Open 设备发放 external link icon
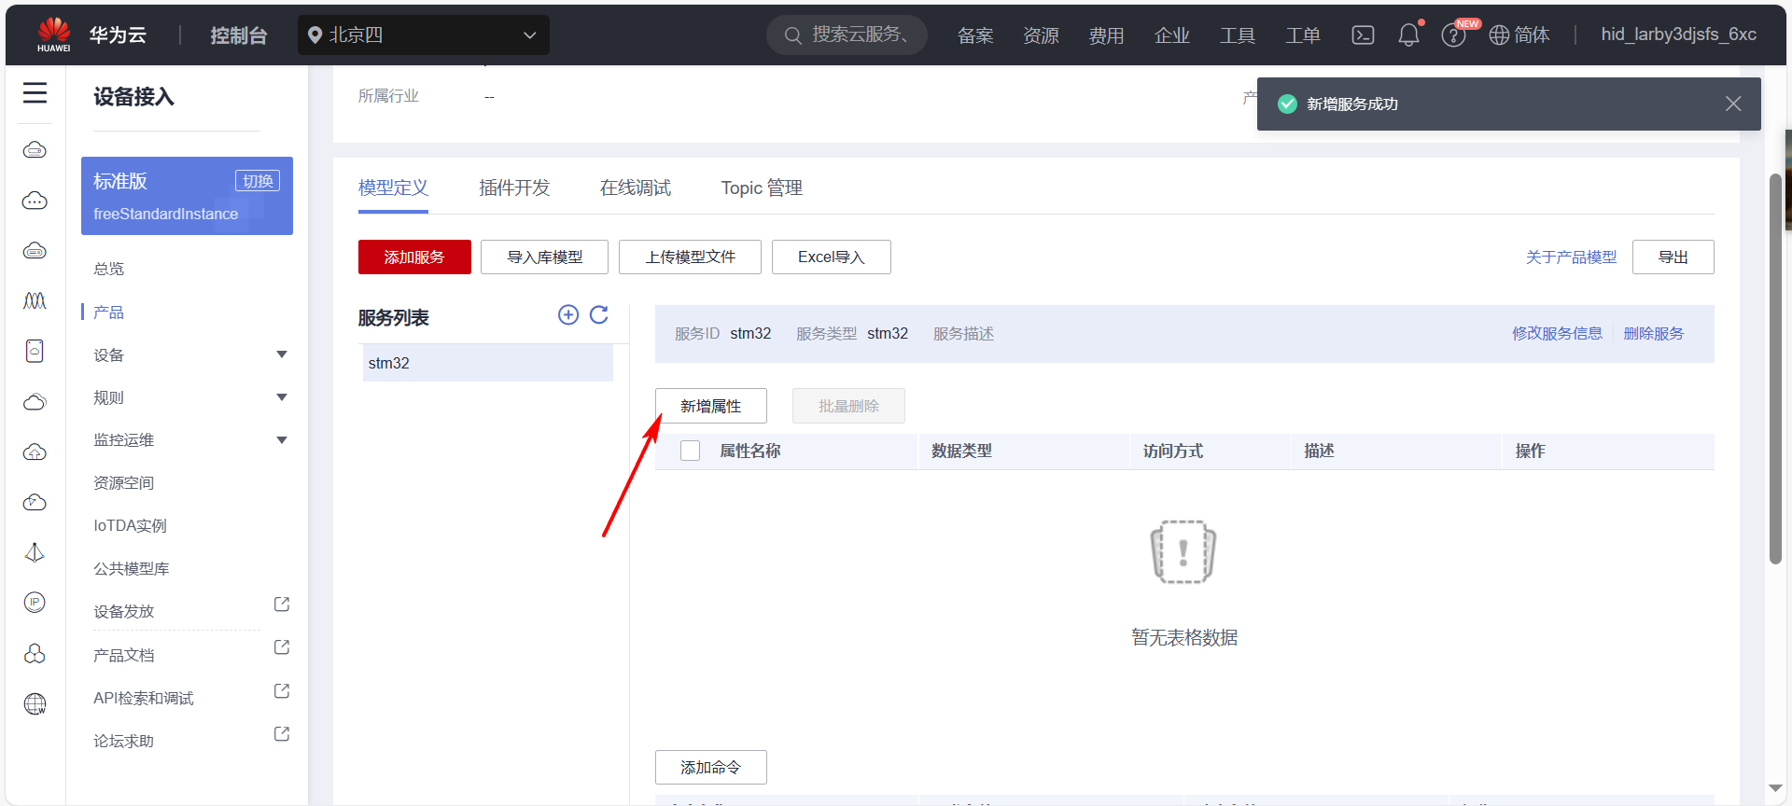This screenshot has width=1792, height=806. pos(281,604)
